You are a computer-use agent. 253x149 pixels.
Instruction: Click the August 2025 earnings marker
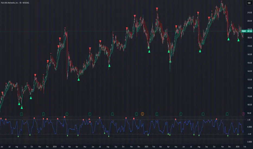pos(203,114)
